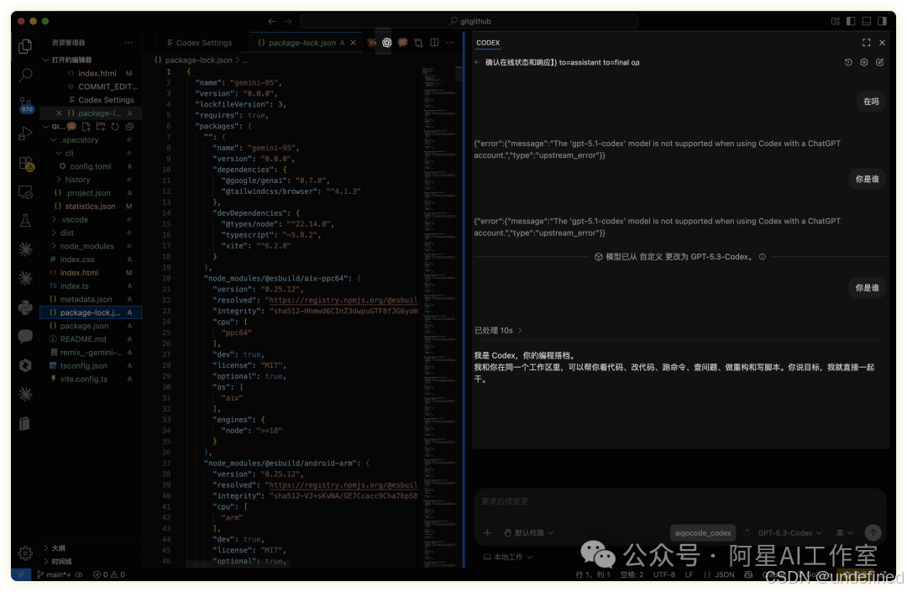Click the send arrow in Codex input
Screen dimensions: 907x592
click(873, 532)
